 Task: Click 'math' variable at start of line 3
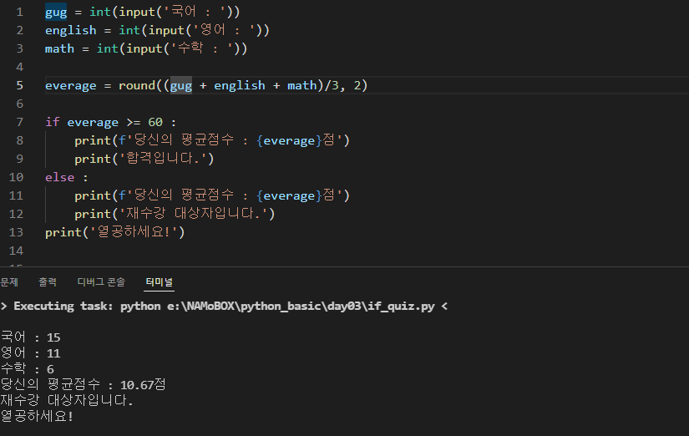point(60,48)
